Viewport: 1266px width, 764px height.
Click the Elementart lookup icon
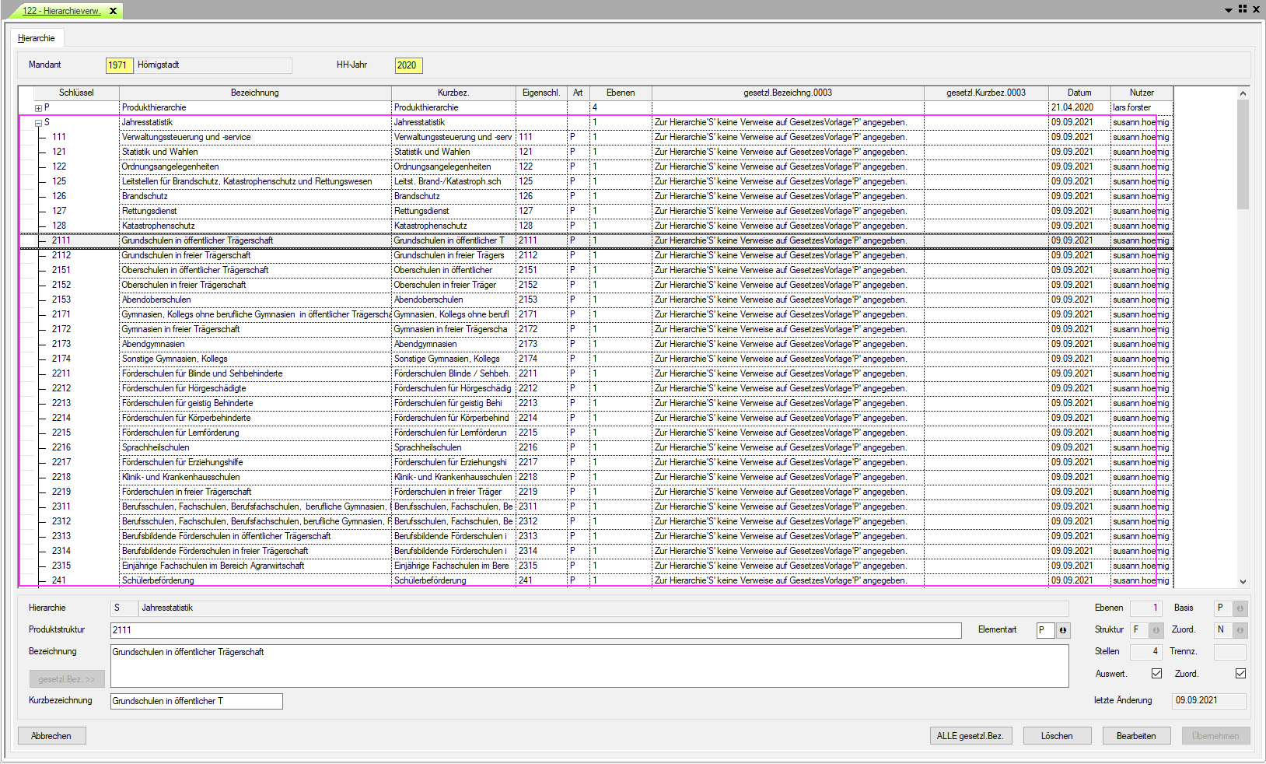1063,630
